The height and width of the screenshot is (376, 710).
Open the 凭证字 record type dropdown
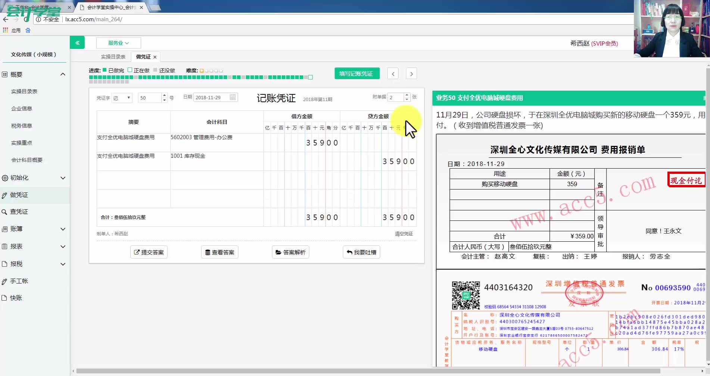(x=122, y=98)
